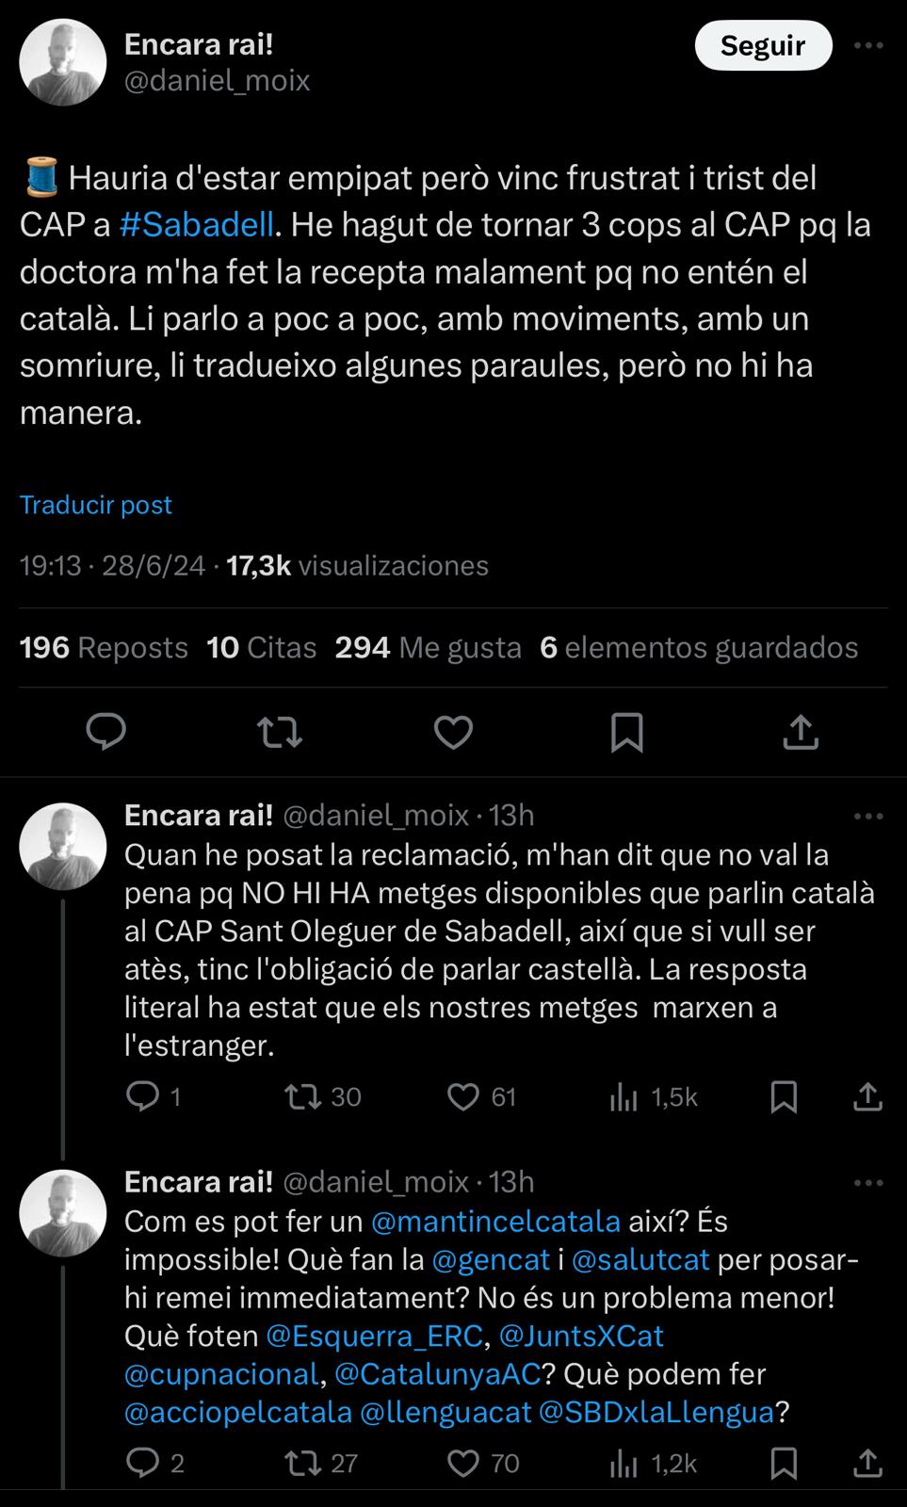View the 196 Reposts list
This screenshot has height=1507, width=907.
(104, 648)
